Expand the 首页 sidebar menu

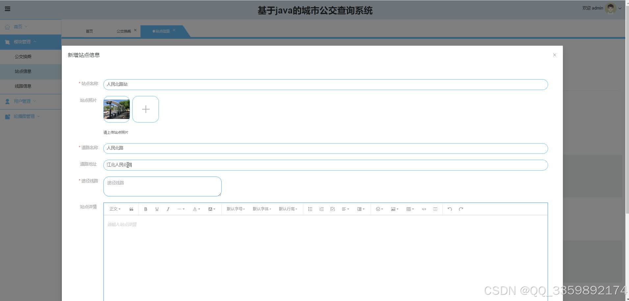(31, 27)
